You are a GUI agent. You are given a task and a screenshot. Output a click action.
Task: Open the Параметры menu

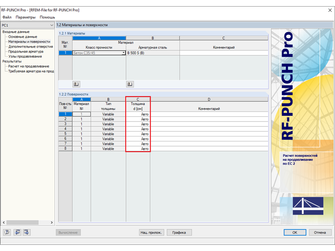(26, 17)
